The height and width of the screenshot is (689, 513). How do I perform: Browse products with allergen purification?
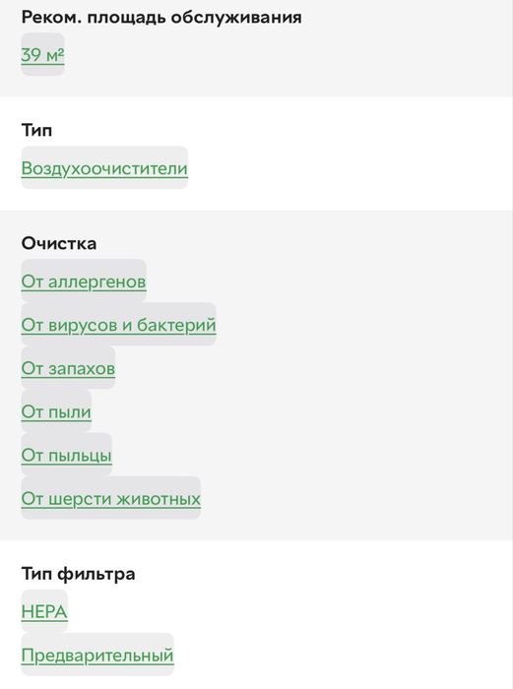[x=84, y=282]
